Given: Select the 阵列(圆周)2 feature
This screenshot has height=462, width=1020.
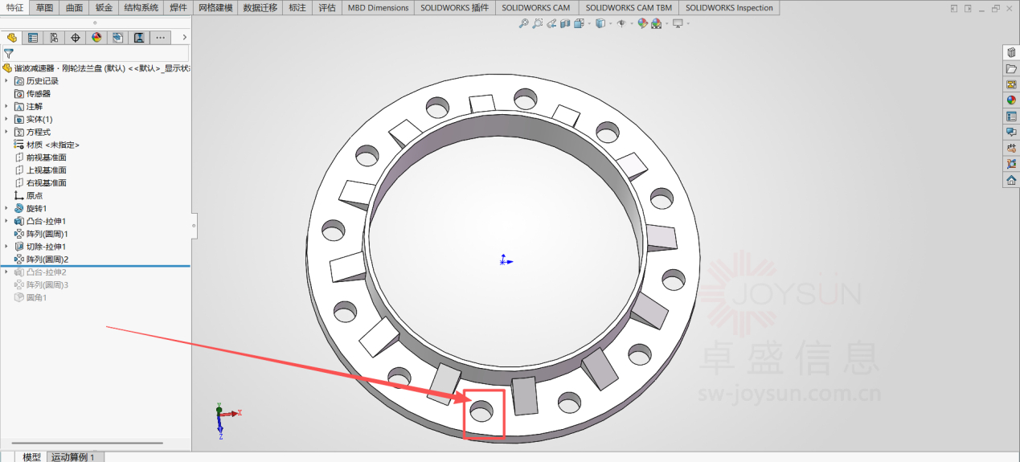Looking at the screenshot, I should (47, 260).
